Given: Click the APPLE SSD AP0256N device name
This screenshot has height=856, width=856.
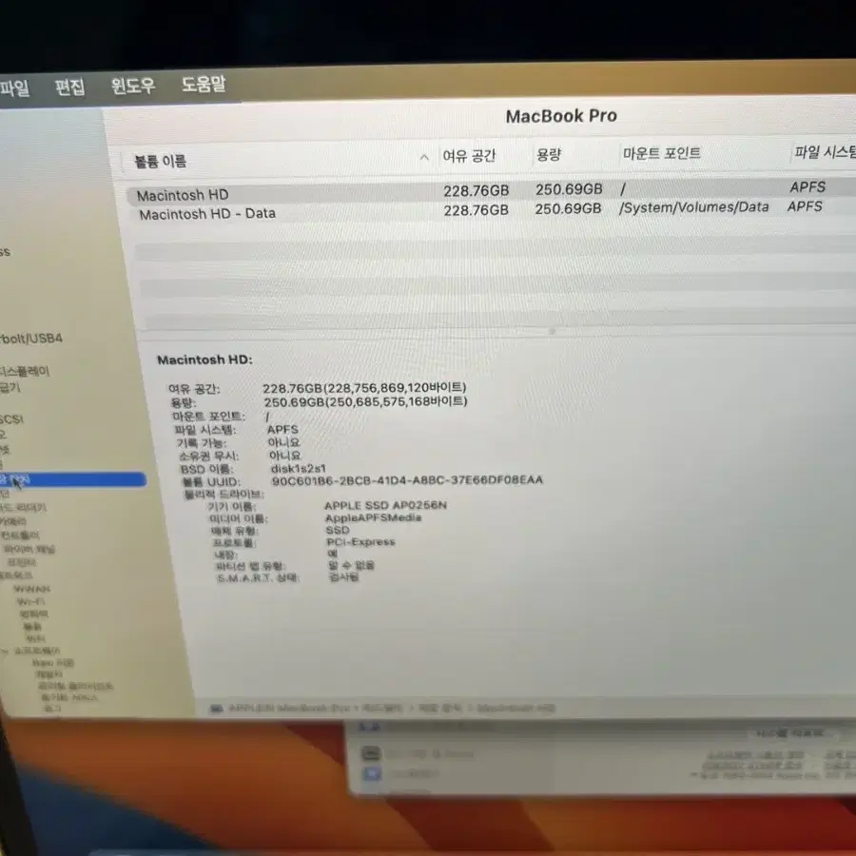Looking at the screenshot, I should pos(385,506).
